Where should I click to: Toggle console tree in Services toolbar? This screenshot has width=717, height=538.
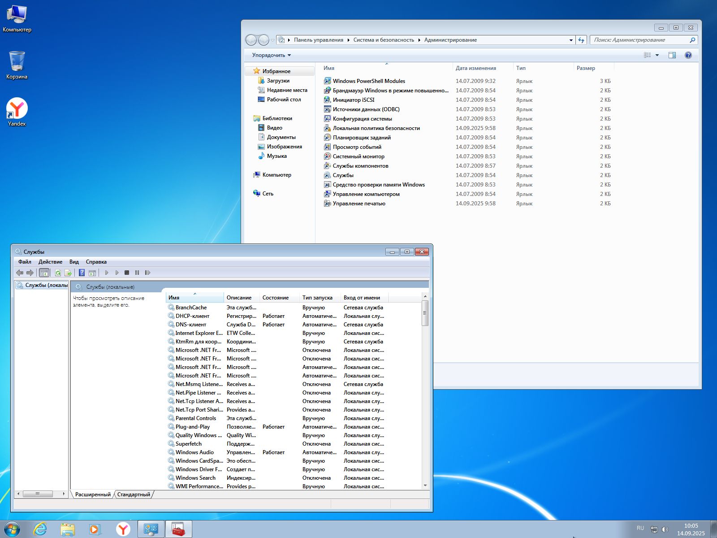[x=44, y=273]
